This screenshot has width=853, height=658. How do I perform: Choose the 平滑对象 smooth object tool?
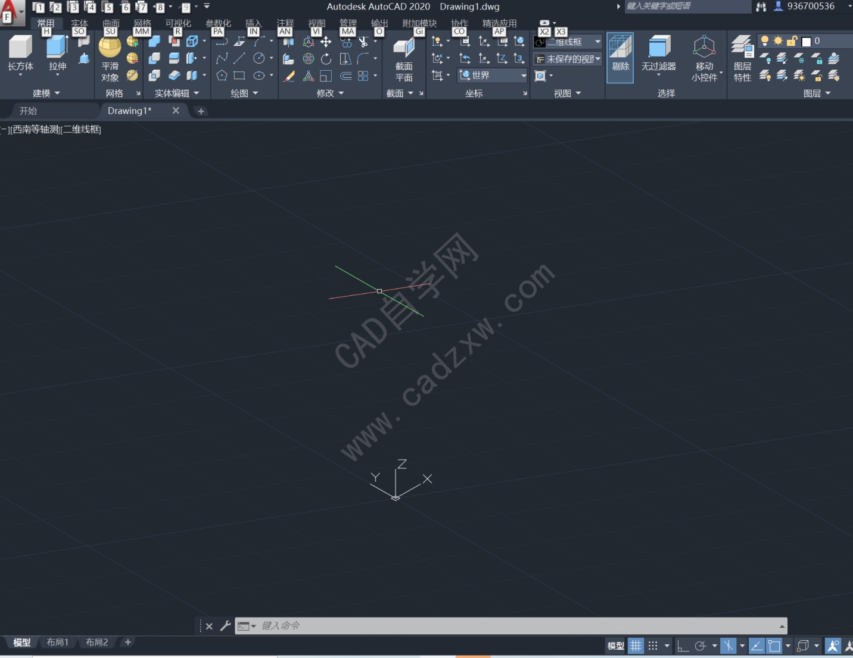[110, 59]
